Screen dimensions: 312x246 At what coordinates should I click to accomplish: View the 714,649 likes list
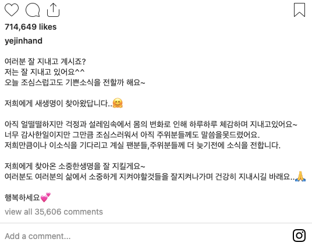coord(31,27)
